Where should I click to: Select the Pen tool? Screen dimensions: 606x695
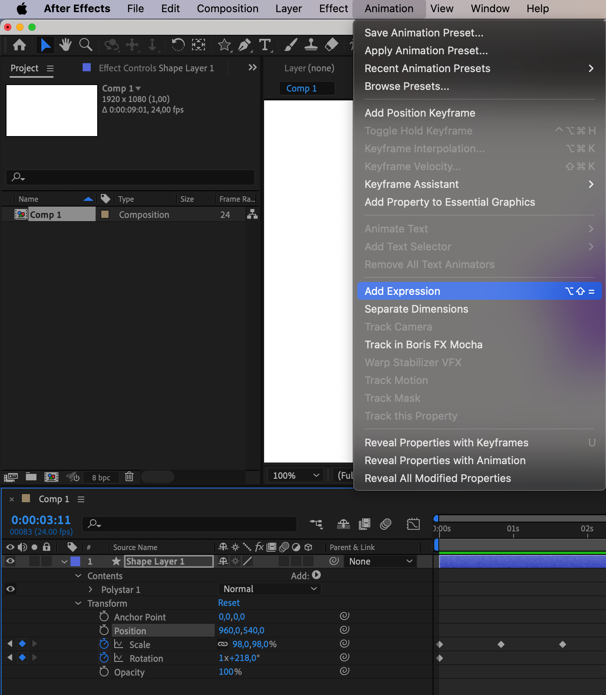pos(244,45)
